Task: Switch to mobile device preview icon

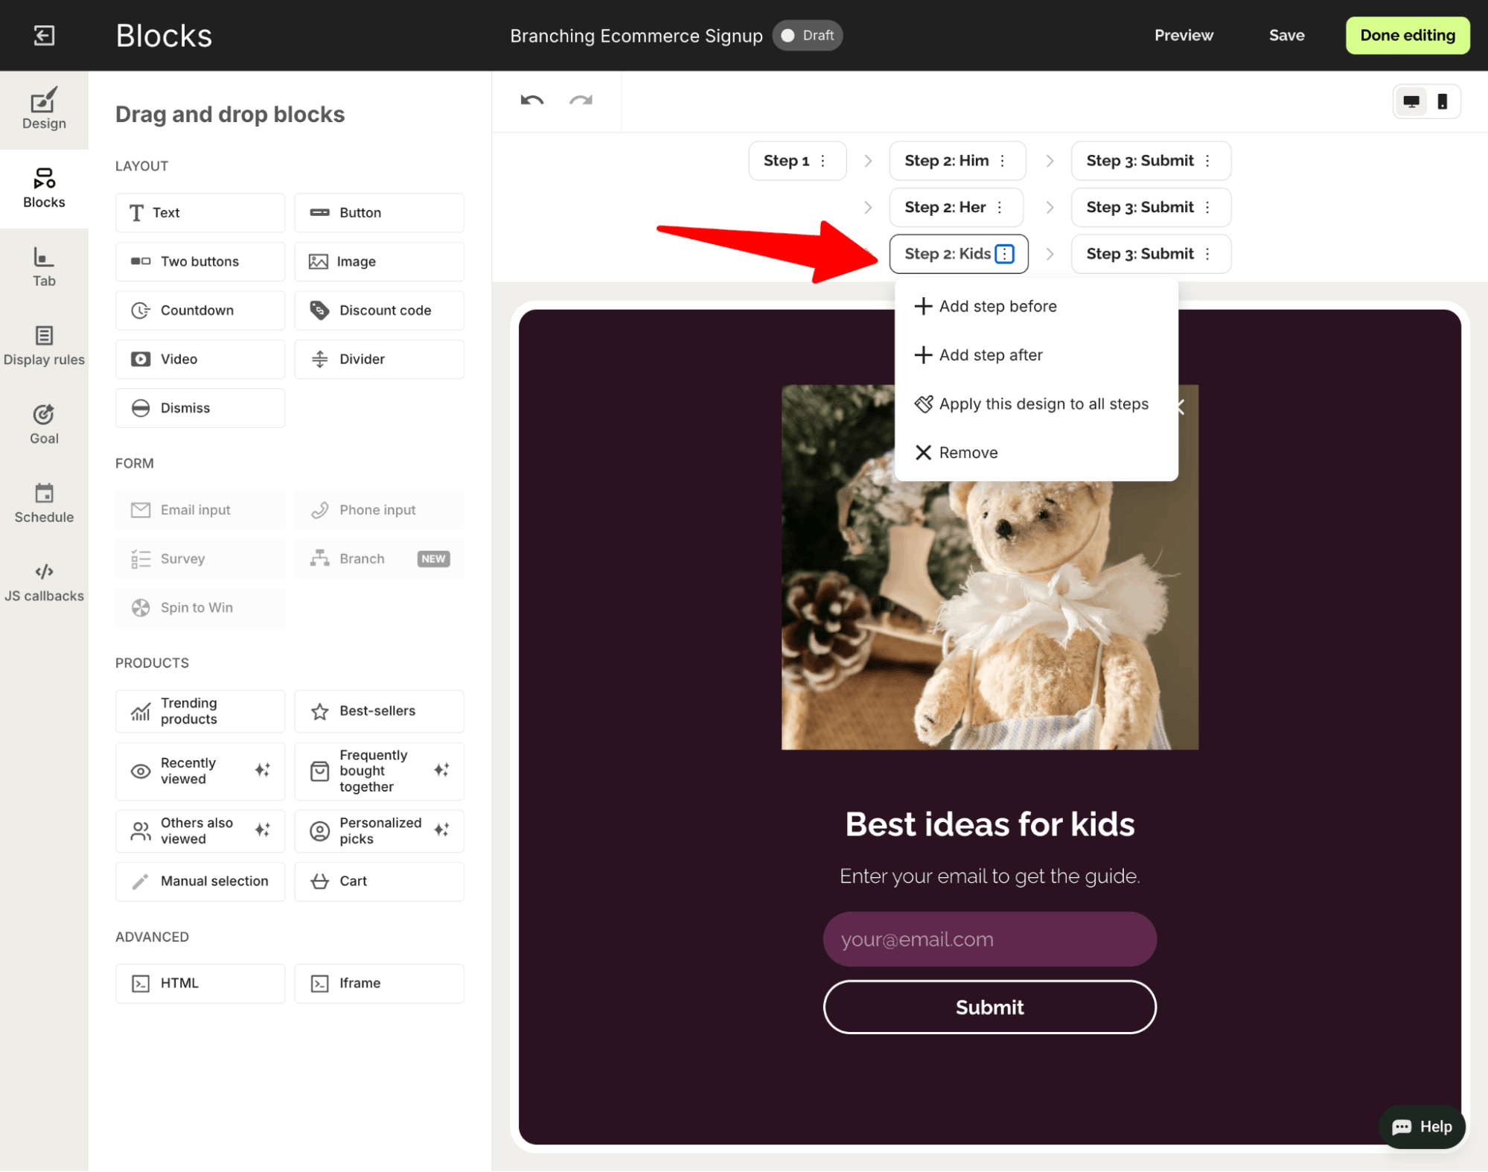Action: click(1442, 102)
